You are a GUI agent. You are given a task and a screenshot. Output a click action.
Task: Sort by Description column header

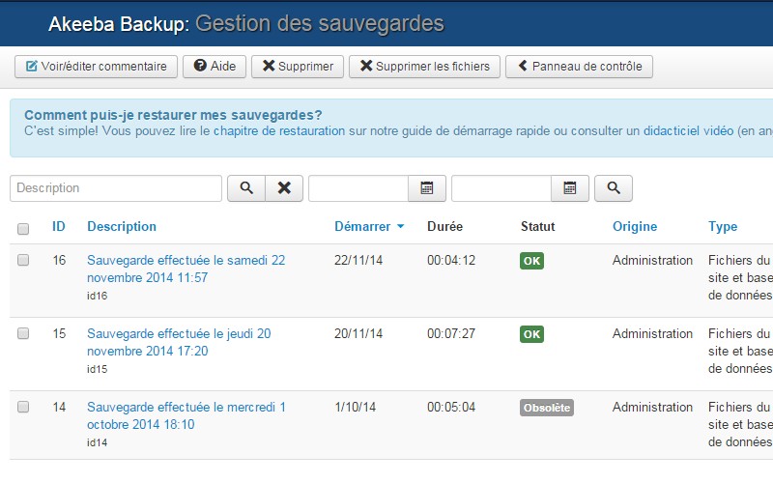pos(122,226)
